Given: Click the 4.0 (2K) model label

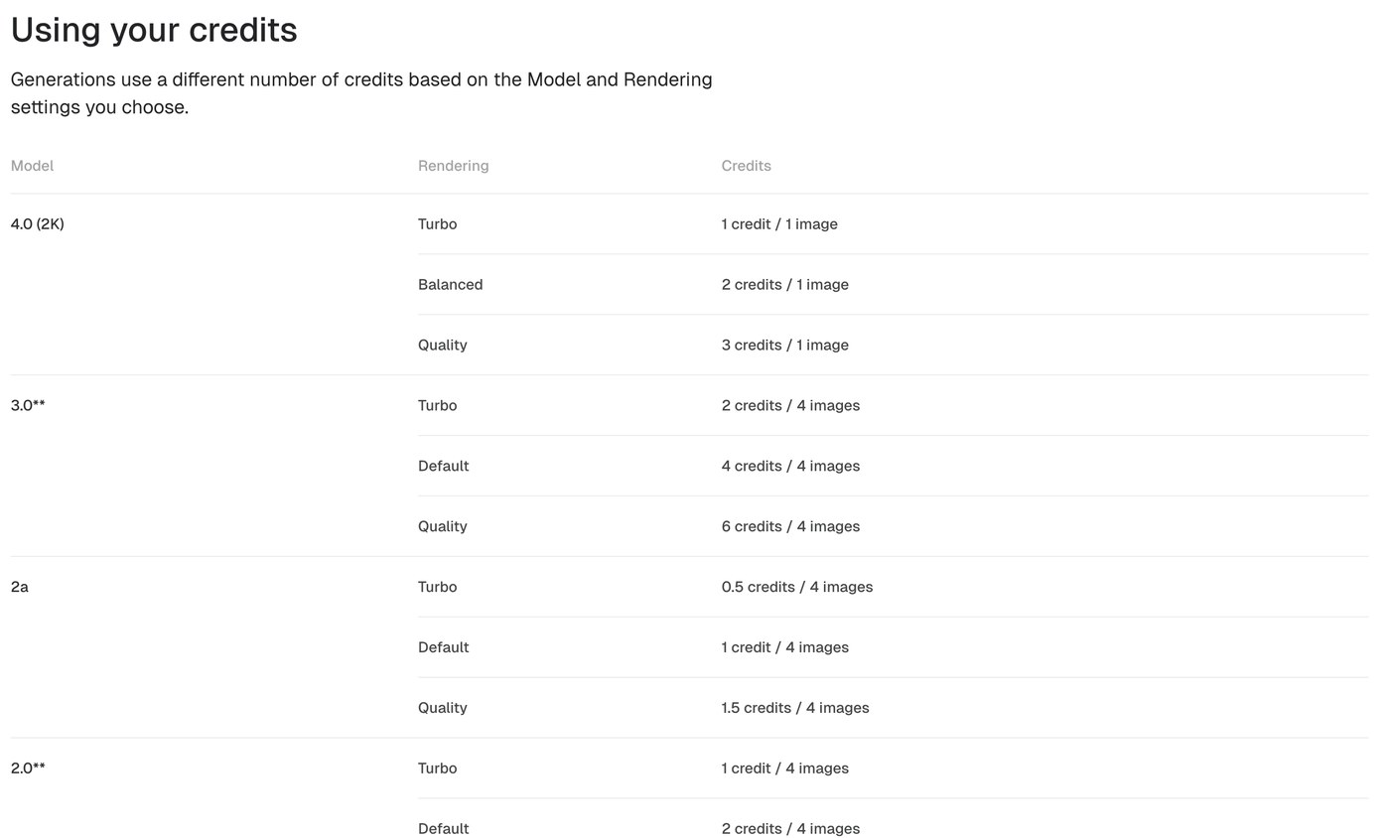Looking at the screenshot, I should [38, 224].
